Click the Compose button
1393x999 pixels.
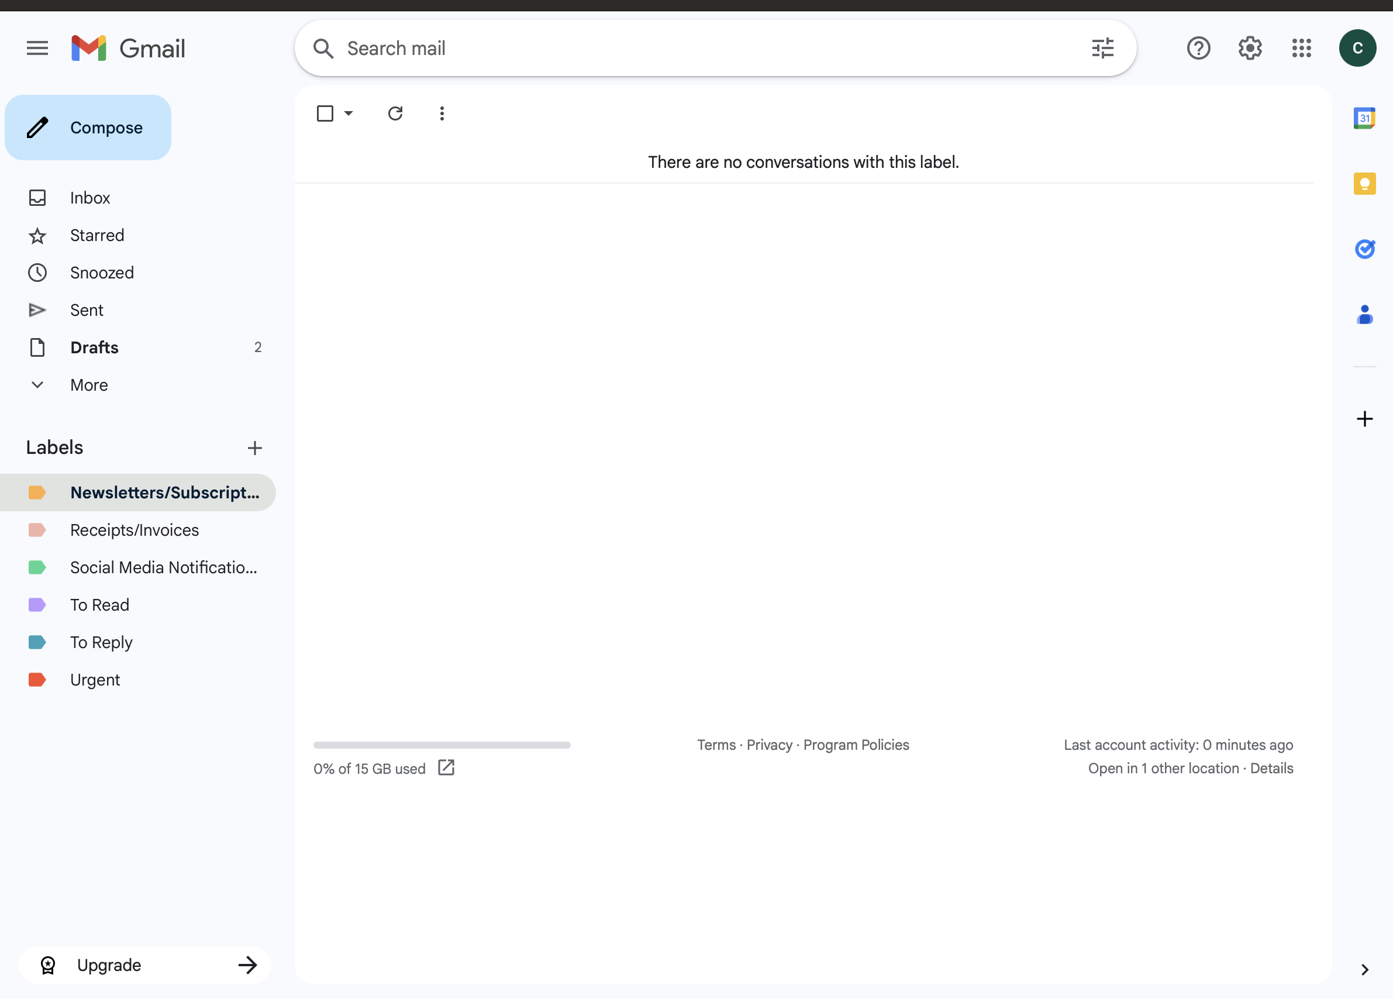coord(88,128)
